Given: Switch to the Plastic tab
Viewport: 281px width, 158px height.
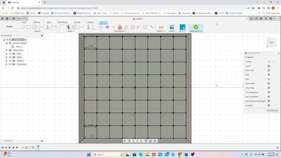Looking at the screenshot, I should click(77, 22).
